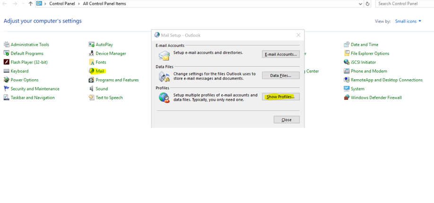Open the Default Programs link
This screenshot has height=203, width=434.
27,54
